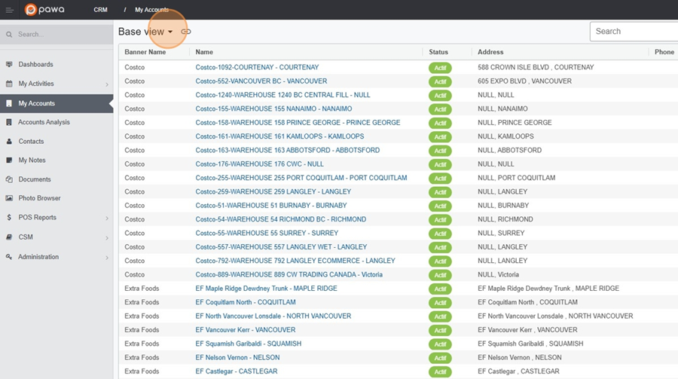Click the Dashboards monitor icon
Image resolution: width=678 pixels, height=379 pixels.
9,64
